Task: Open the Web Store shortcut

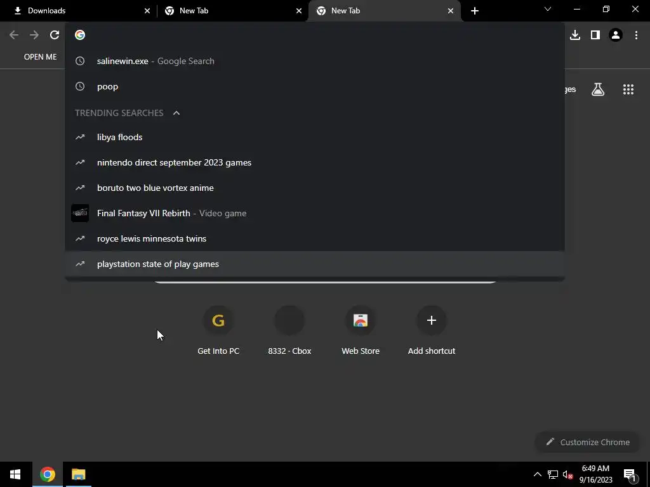Action: tap(361, 331)
